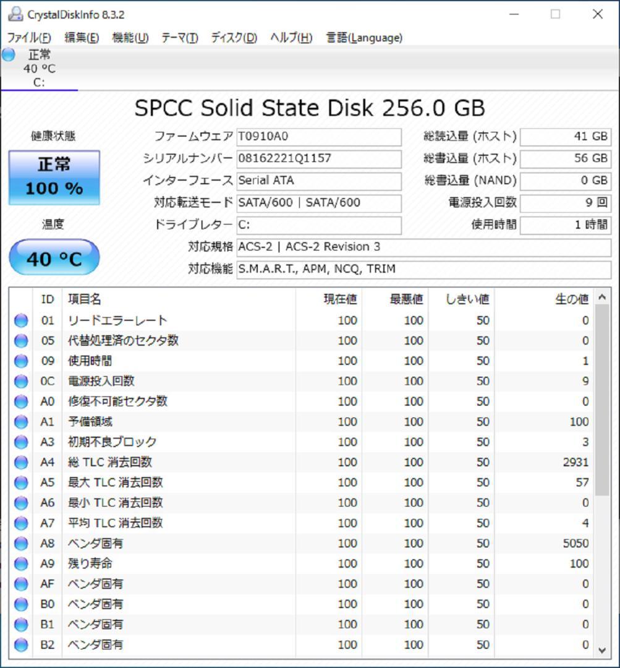Viewport: 620px width, 668px height.
Task: Open the ヘルプ(H) menu
Action: (x=291, y=38)
